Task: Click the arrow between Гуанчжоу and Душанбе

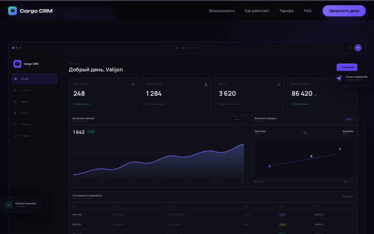Action: 304,133
